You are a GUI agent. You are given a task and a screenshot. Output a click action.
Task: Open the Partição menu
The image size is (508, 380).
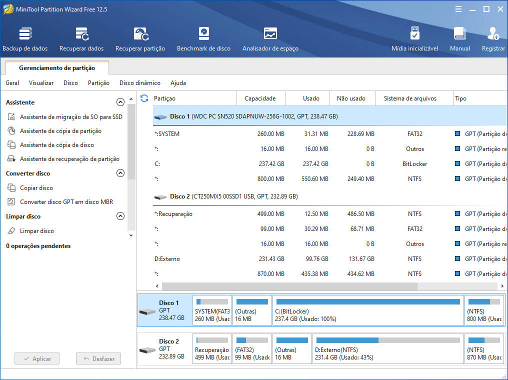point(98,83)
